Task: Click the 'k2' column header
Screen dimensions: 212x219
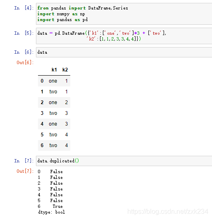Action: coord(65,70)
